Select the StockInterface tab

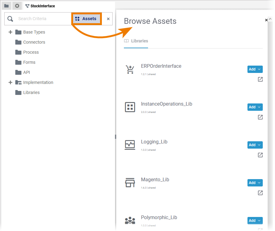click(40, 6)
